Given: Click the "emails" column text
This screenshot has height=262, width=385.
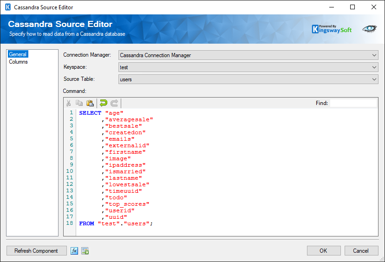Looking at the screenshot, I should pyautogui.click(x=120, y=139).
